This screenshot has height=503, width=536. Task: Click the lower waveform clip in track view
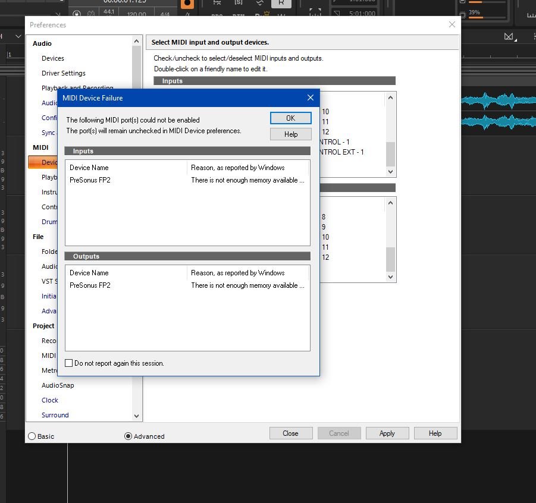click(x=499, y=122)
